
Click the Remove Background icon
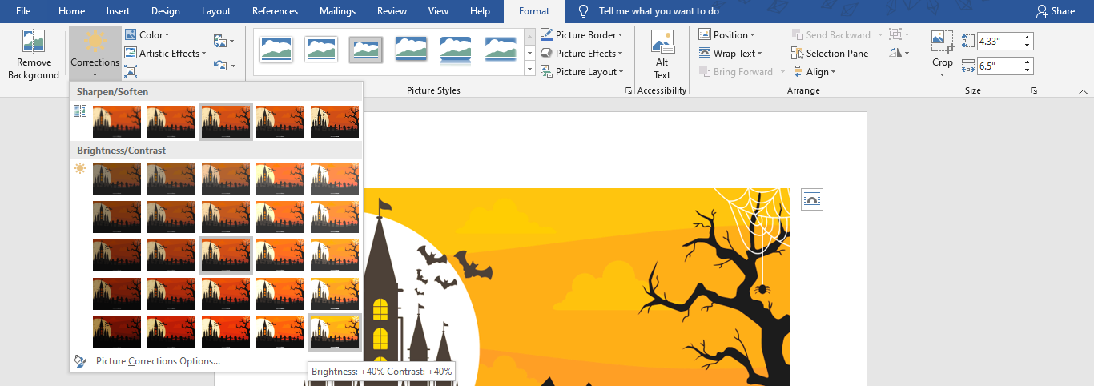coord(34,42)
